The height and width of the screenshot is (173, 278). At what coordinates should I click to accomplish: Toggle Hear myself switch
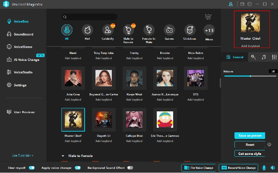32,168
